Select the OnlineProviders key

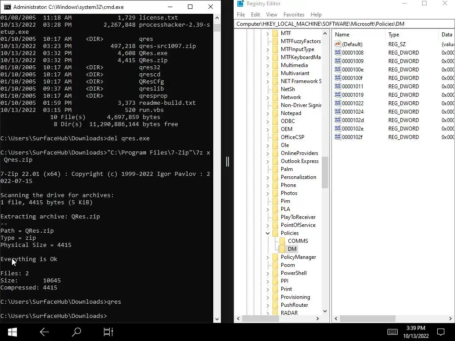[x=299, y=153]
